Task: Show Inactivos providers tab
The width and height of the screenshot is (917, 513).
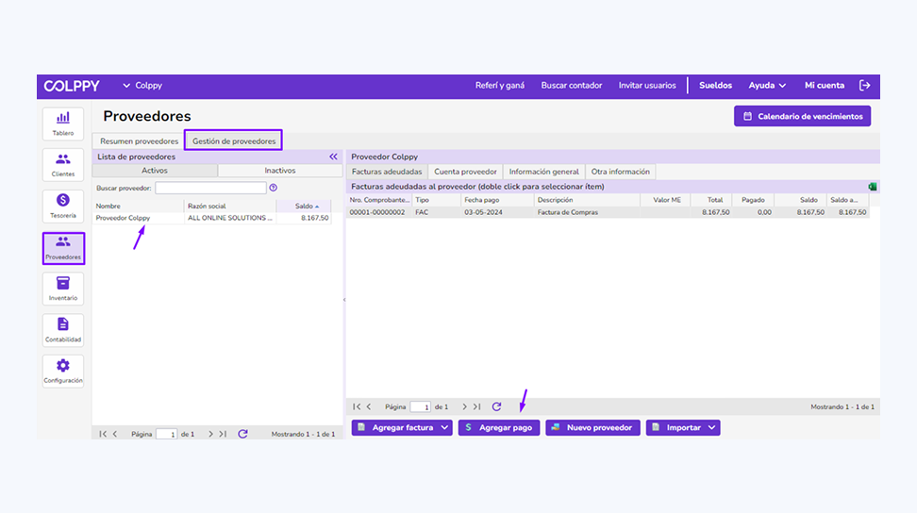Action: click(279, 171)
